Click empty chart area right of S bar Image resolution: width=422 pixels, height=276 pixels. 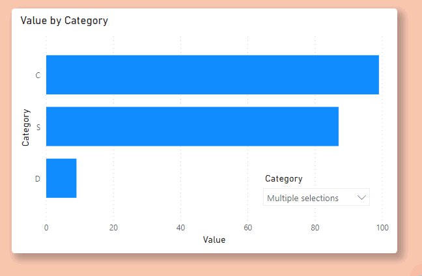[361, 126]
